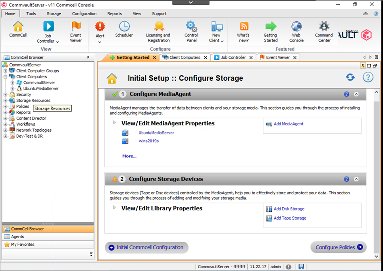The width and height of the screenshot is (383, 271).
Task: Select Workflows in the CommCell tree
Action: pyautogui.click(x=26, y=124)
